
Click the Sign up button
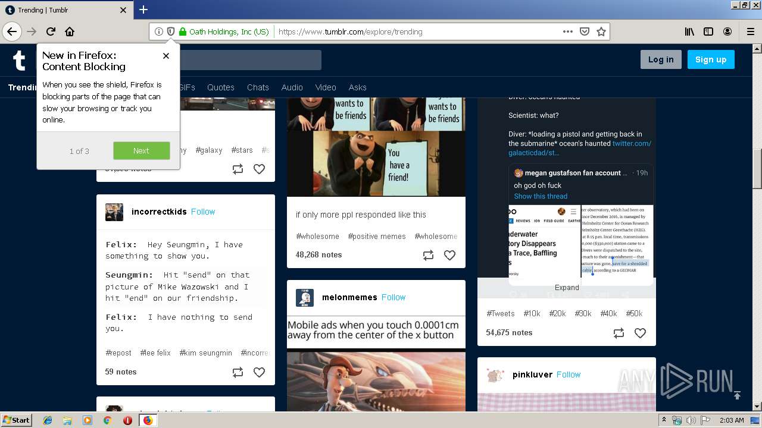click(711, 59)
